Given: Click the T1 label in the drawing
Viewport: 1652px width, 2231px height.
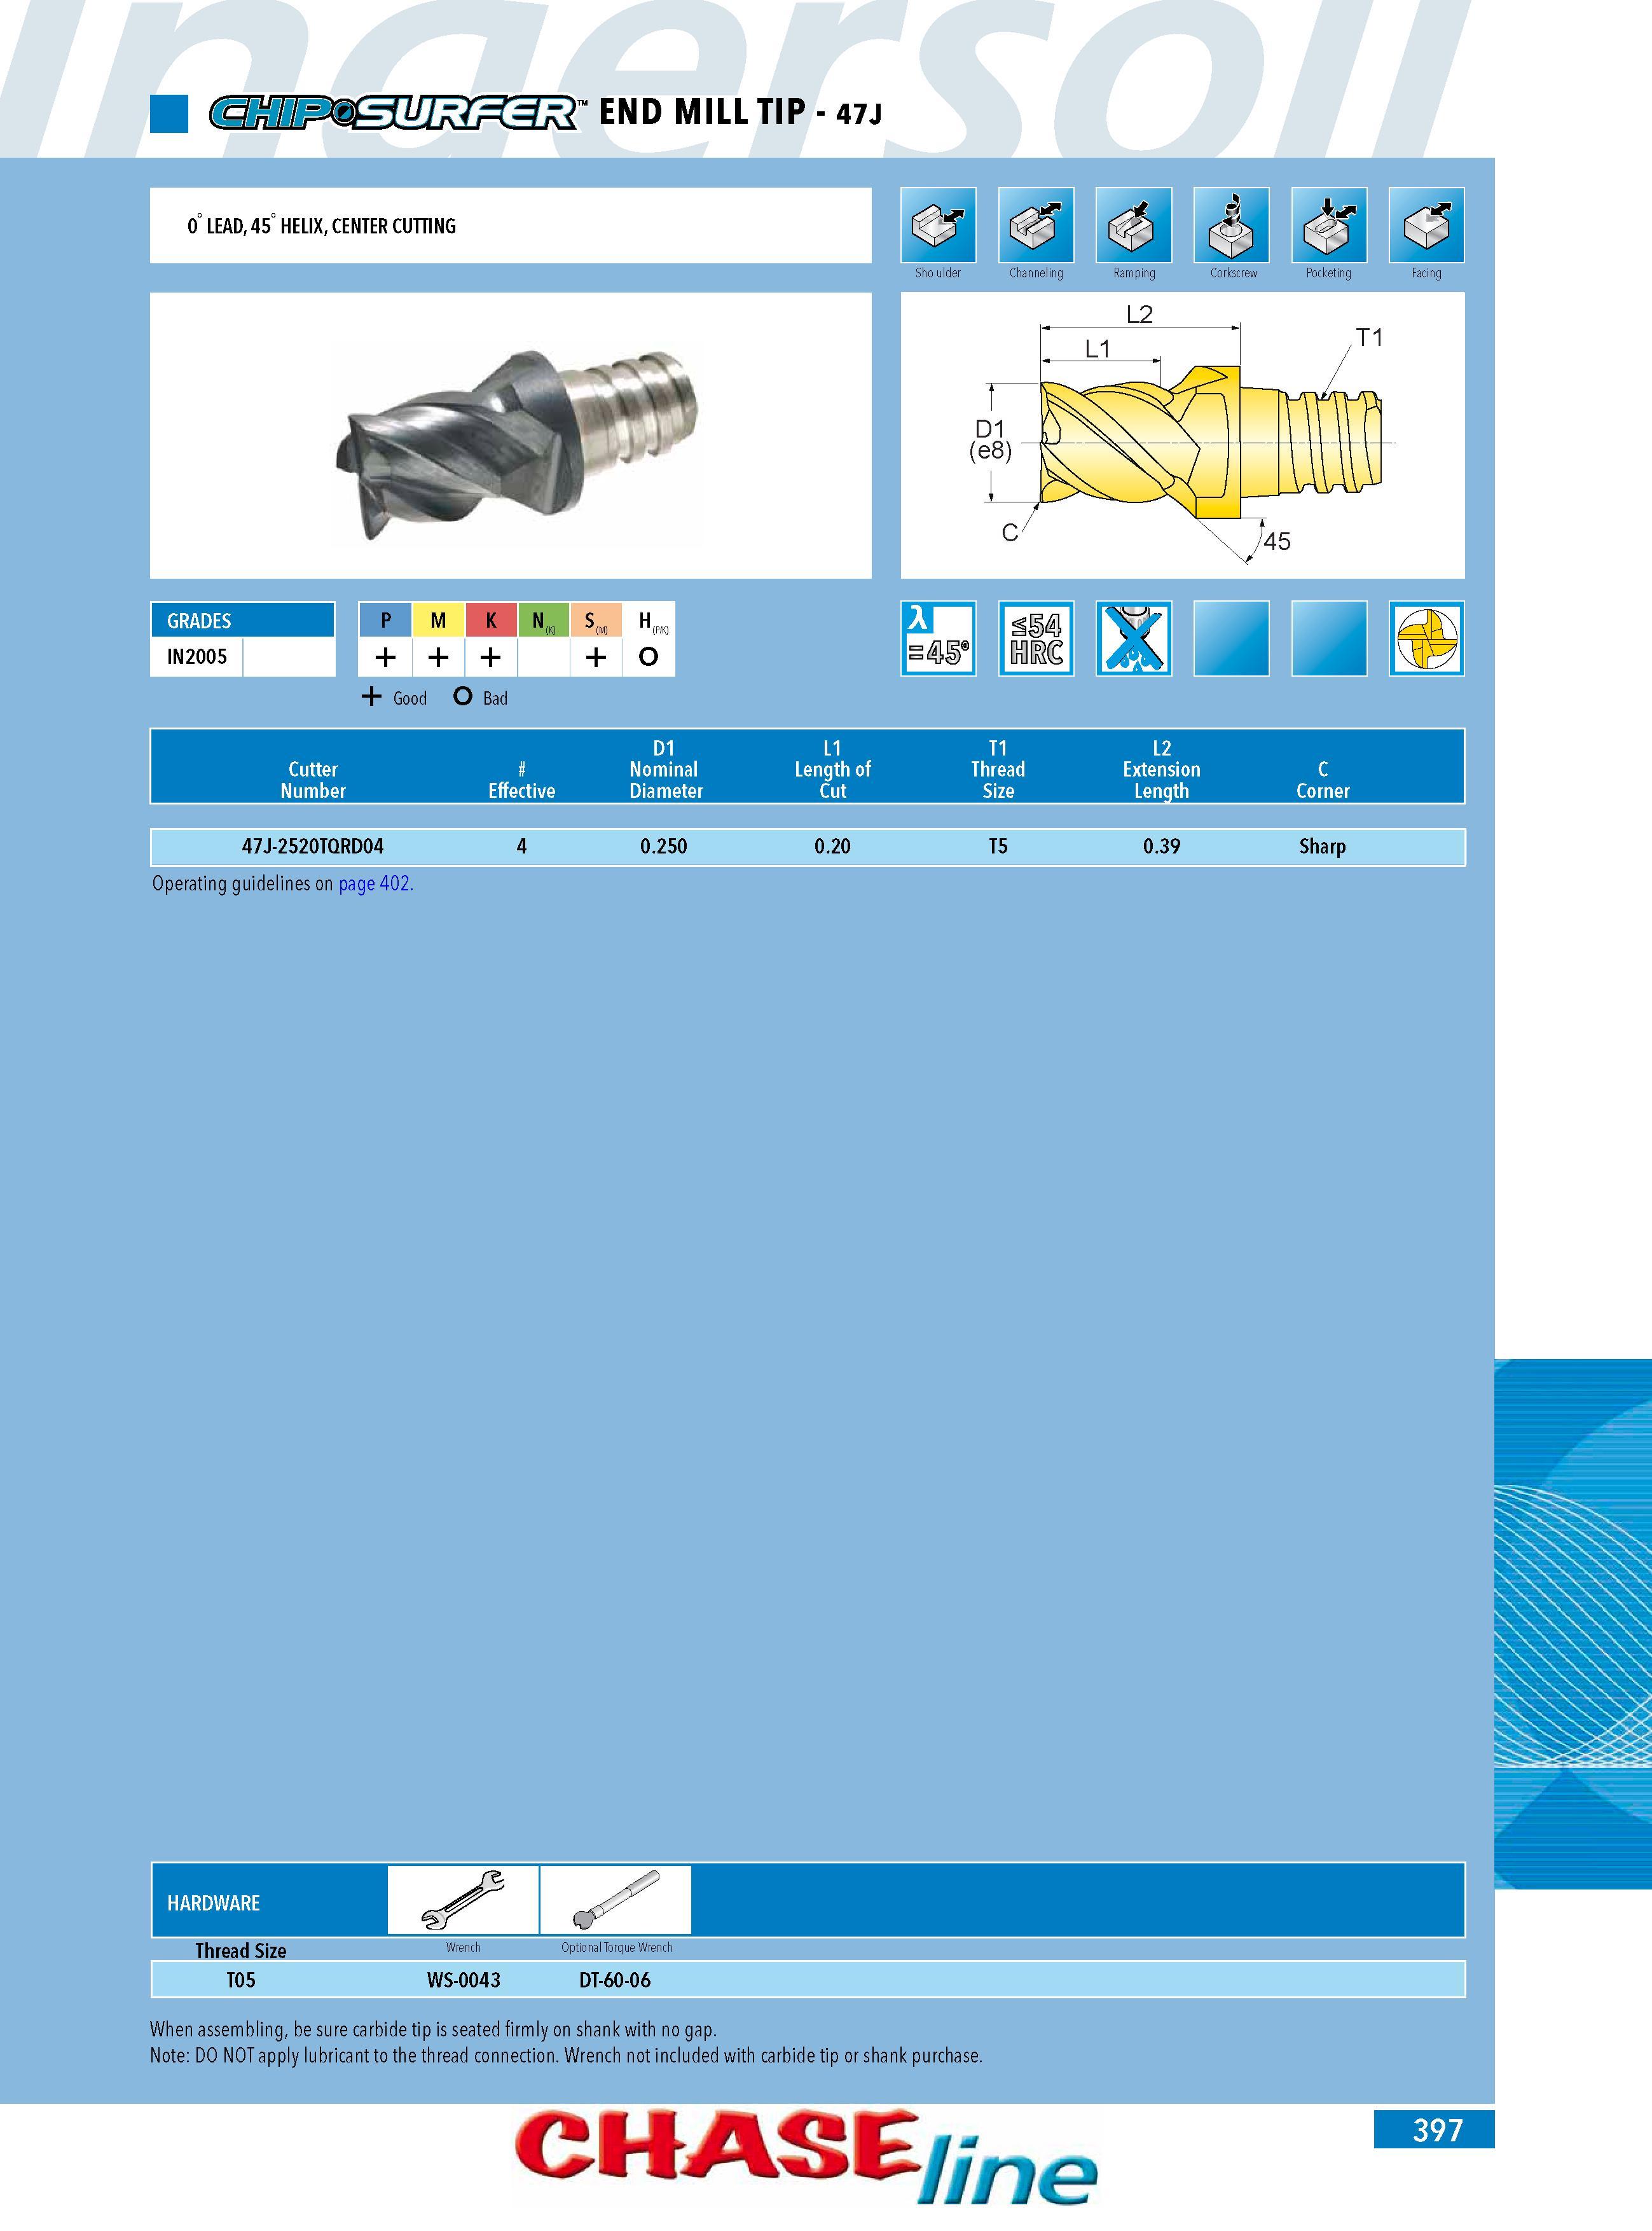Looking at the screenshot, I should (1369, 338).
